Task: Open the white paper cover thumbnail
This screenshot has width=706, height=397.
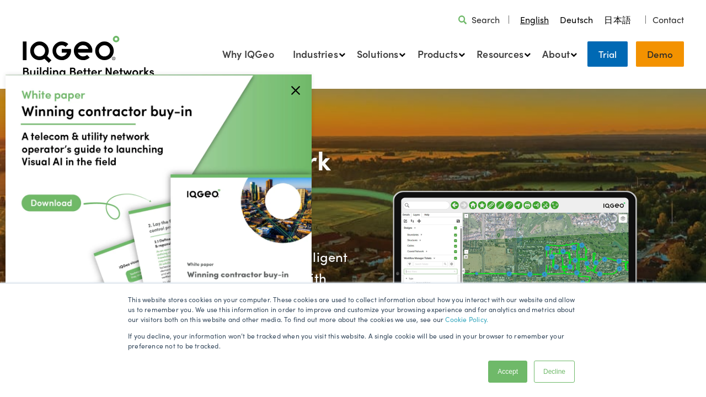Action: pyautogui.click(x=241, y=229)
